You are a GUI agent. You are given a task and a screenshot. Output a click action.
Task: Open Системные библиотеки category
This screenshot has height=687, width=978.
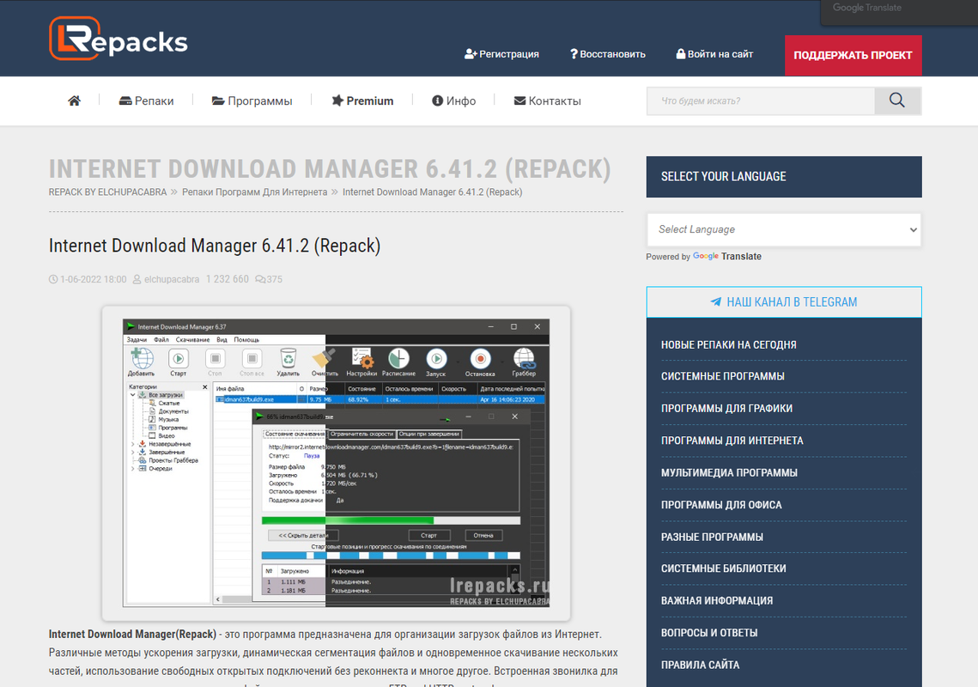[x=724, y=568]
